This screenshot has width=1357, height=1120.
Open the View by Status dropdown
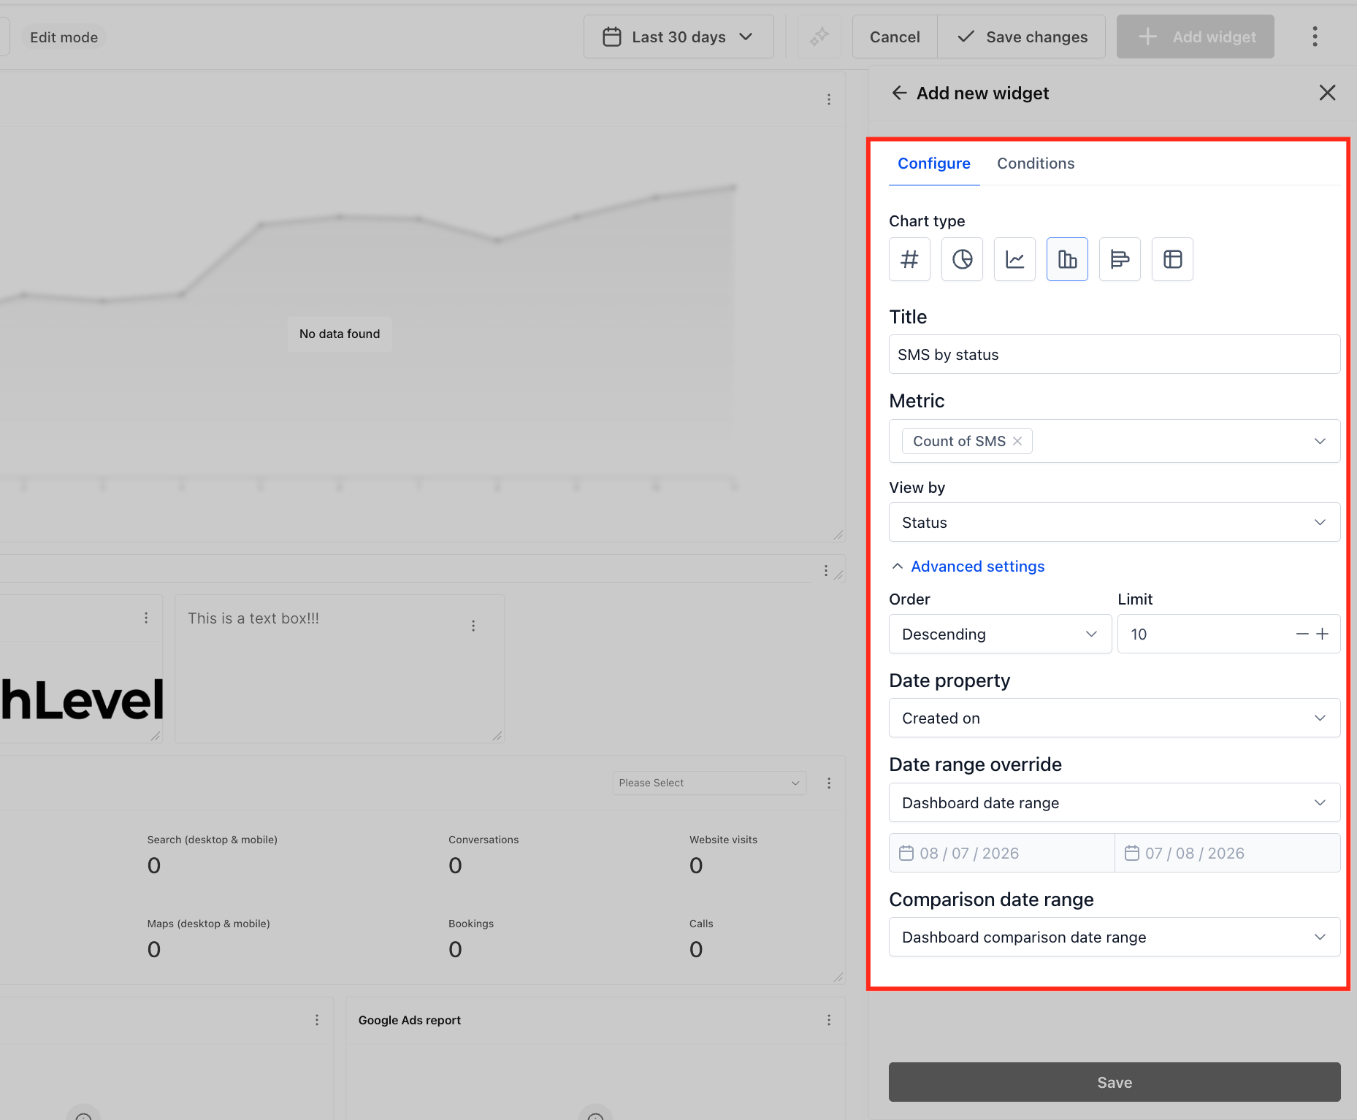[1115, 522]
